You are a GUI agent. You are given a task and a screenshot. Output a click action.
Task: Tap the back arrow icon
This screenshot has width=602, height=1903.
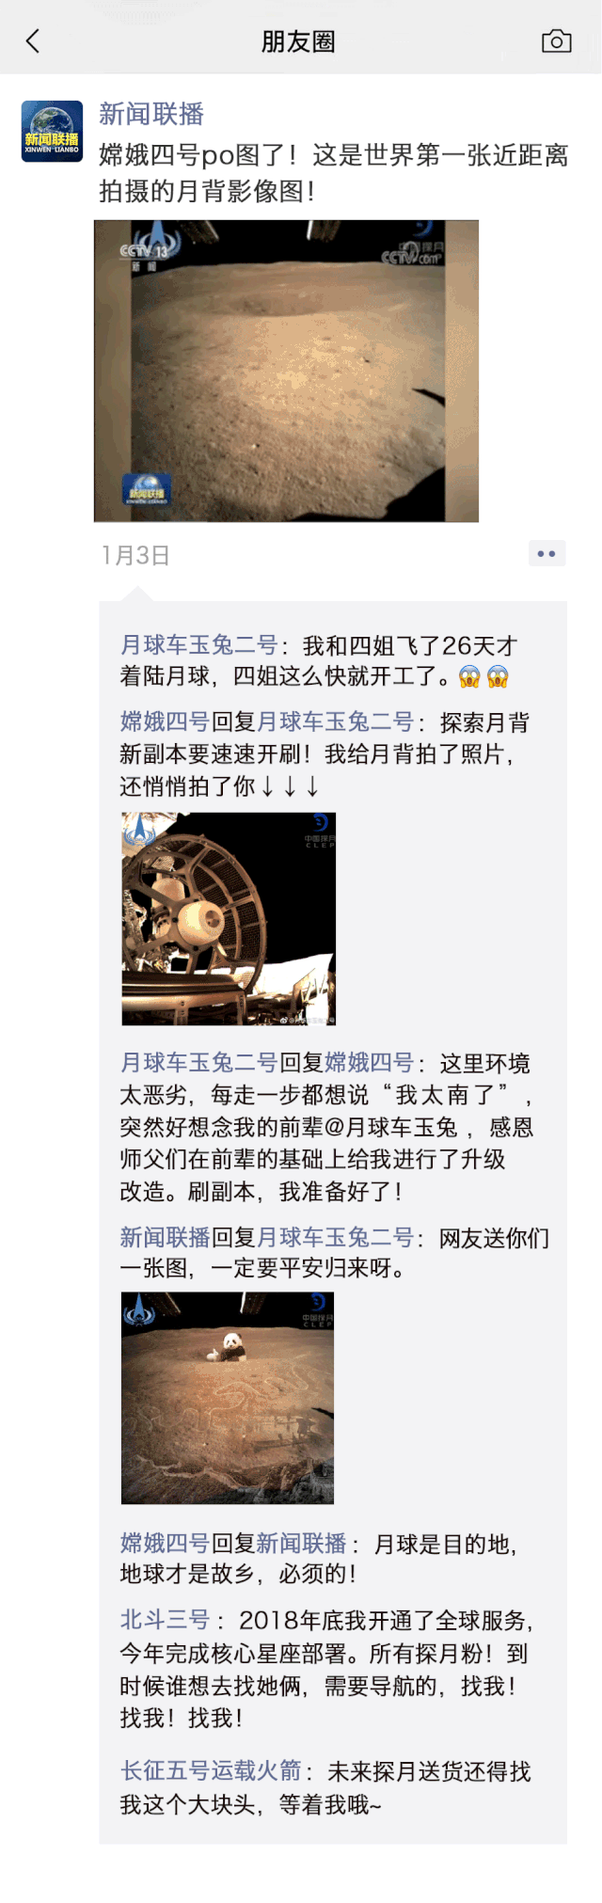click(33, 40)
